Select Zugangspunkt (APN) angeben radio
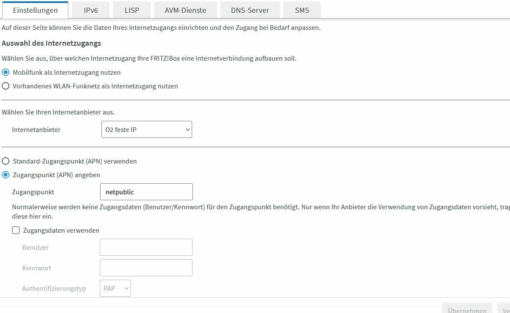510x313 pixels. point(6,175)
